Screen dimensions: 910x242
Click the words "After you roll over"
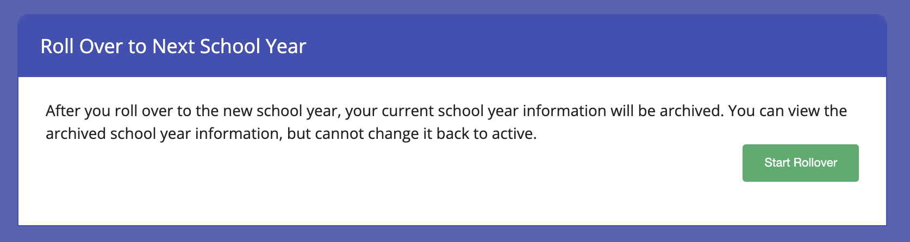[109, 111]
